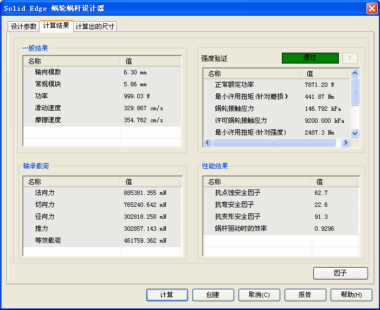Click the 取消(C) button

coord(259,295)
